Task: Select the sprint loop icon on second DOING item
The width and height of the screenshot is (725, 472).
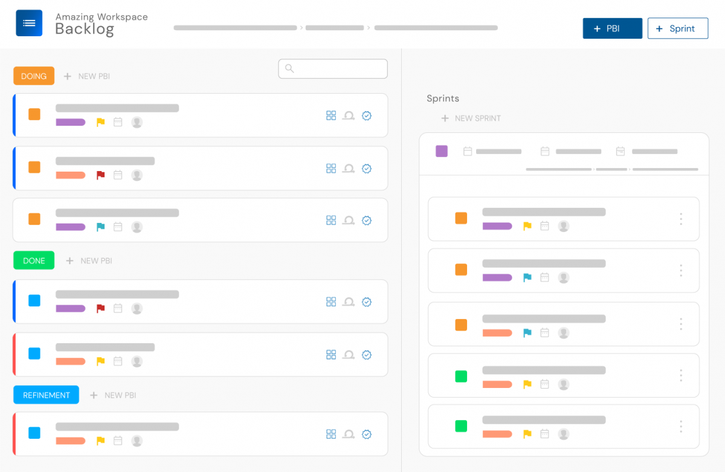Action: coord(349,168)
